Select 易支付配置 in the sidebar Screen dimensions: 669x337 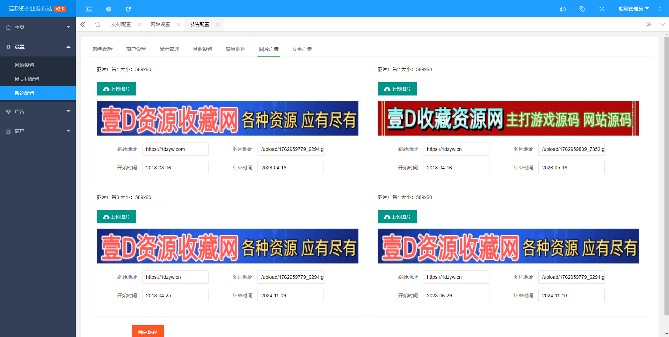pos(27,79)
